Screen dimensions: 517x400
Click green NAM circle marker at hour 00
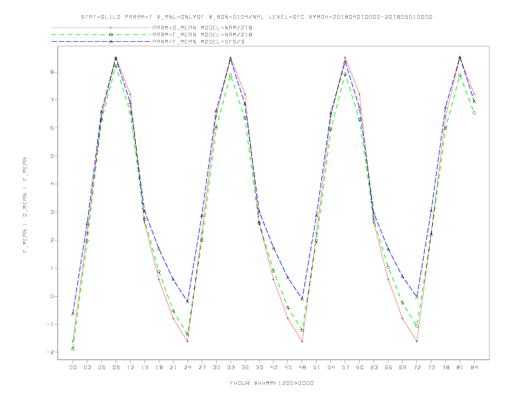tap(73, 349)
